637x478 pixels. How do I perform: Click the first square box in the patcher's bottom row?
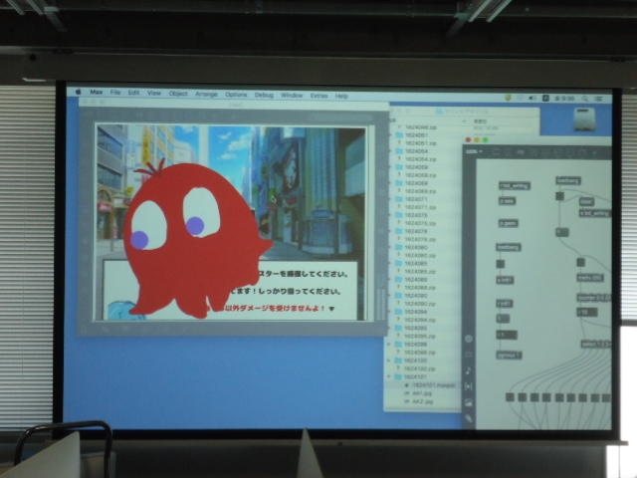tap(510, 397)
